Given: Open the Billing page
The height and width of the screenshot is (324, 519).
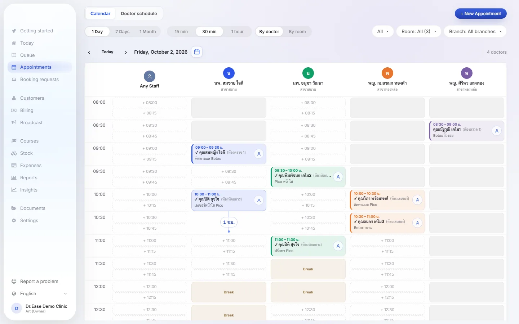Looking at the screenshot, I should tap(40, 111).
